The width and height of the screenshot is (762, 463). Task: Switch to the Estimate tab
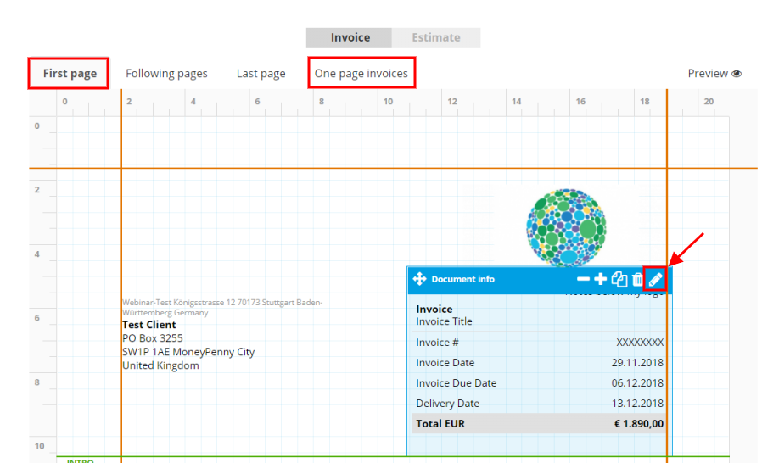click(x=436, y=37)
